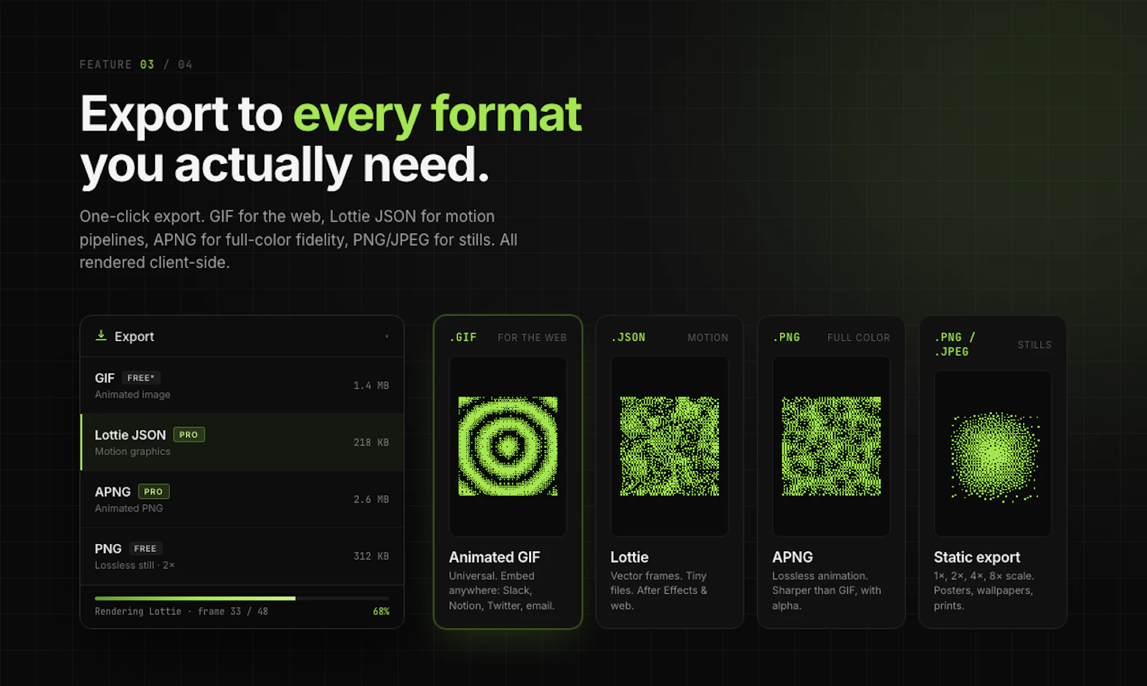Open the concentric rings GIF preview
Screen dimensions: 1147x686
click(x=508, y=446)
